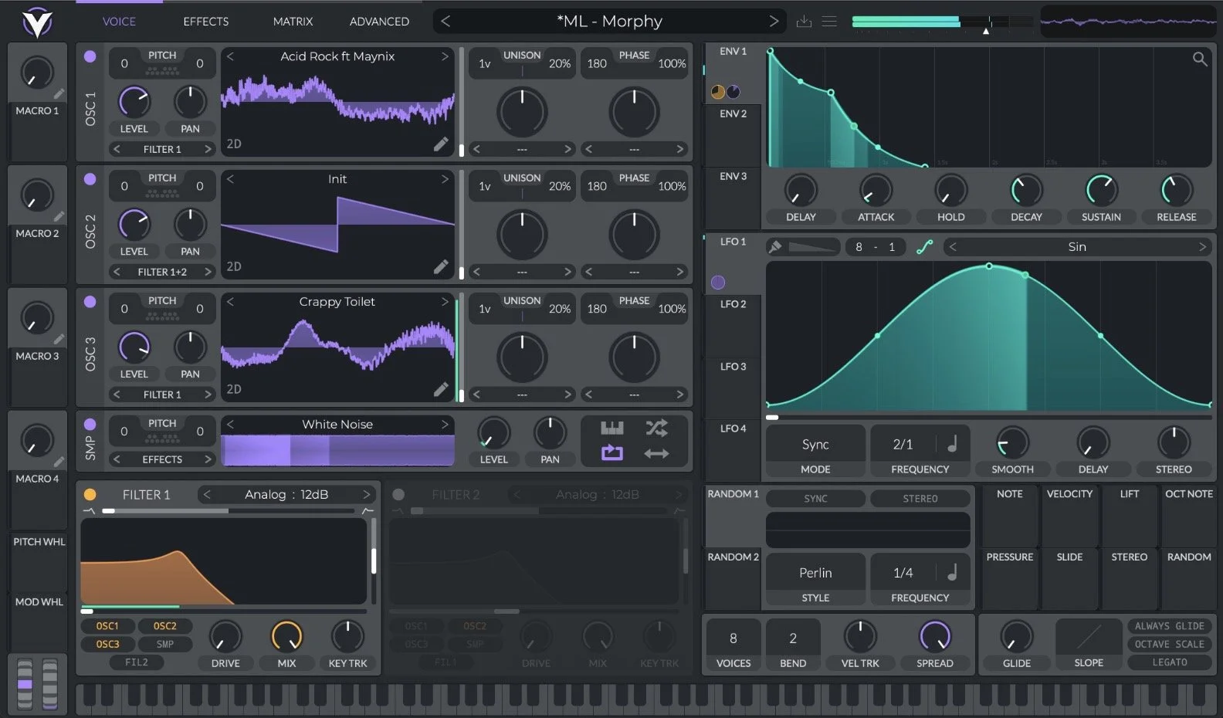Switch to the EFFECTS tab

point(205,22)
